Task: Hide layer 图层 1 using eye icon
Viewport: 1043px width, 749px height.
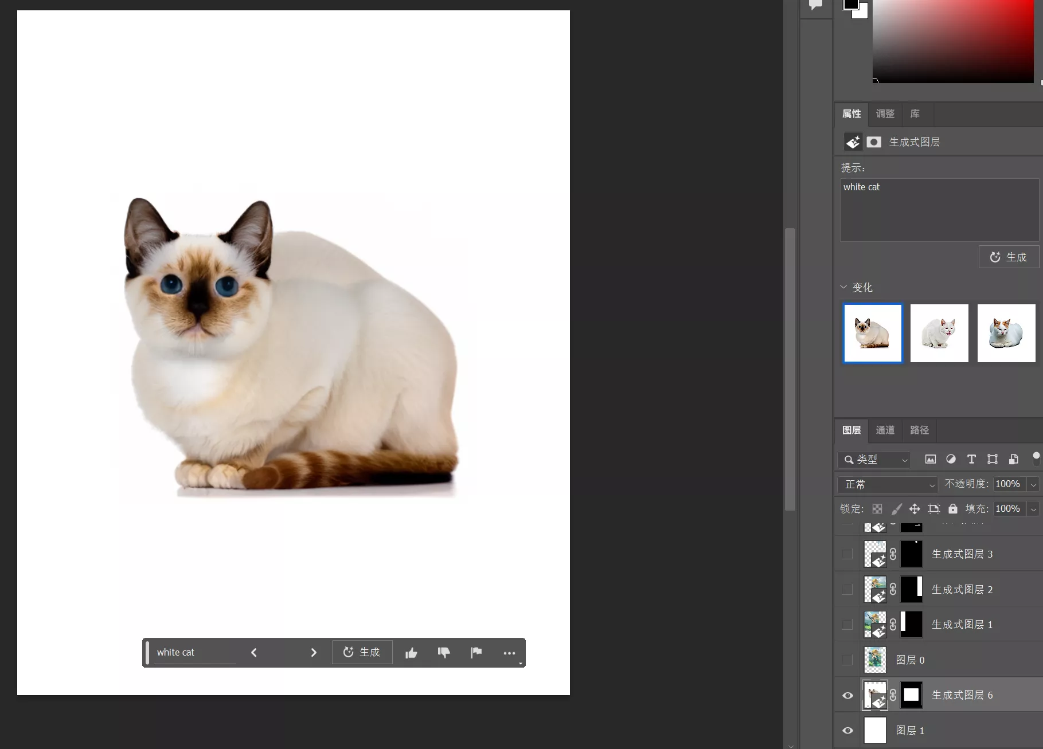Action: (x=847, y=731)
